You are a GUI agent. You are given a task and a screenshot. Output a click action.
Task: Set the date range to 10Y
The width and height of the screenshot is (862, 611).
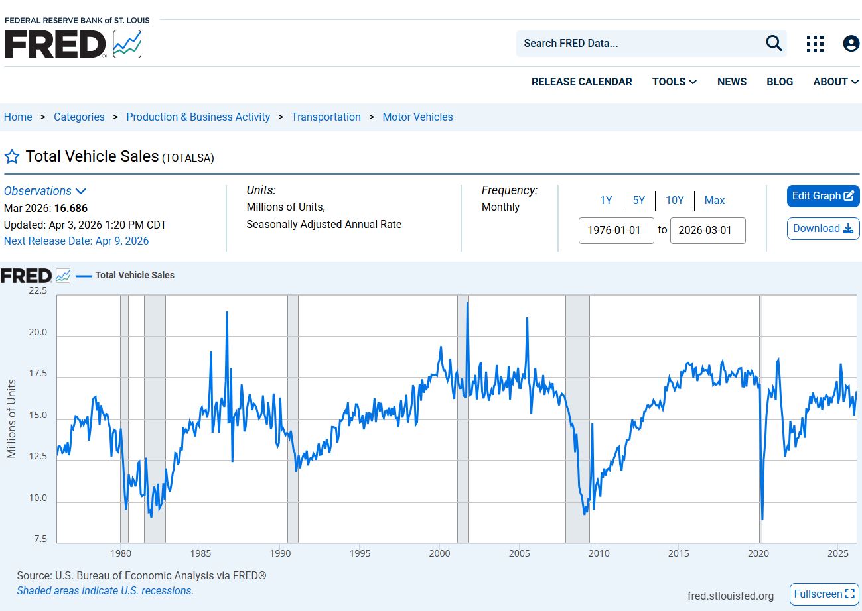point(674,200)
